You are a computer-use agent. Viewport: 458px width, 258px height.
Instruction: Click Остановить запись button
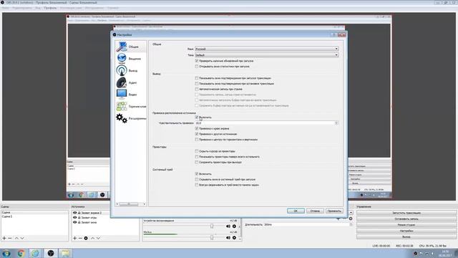[x=406, y=219]
